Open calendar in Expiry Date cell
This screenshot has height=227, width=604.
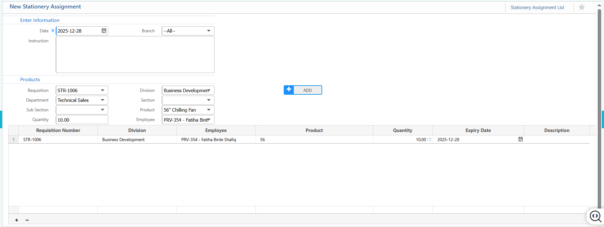[x=521, y=139]
